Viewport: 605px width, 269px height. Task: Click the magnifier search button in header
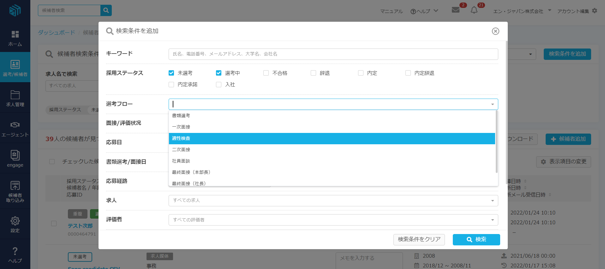(106, 10)
